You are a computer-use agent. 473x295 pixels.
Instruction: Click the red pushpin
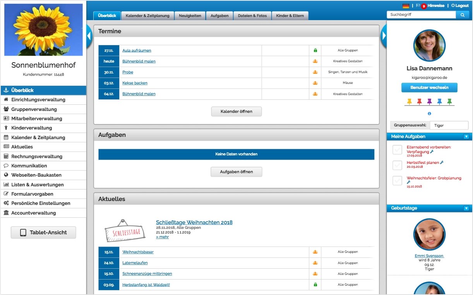[420, 102]
